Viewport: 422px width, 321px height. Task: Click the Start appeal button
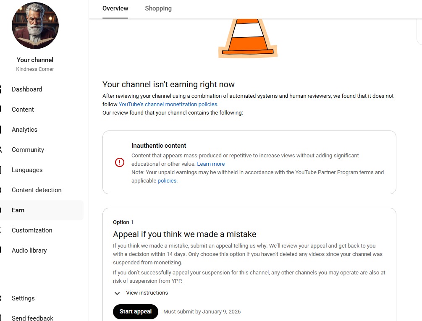click(x=135, y=312)
